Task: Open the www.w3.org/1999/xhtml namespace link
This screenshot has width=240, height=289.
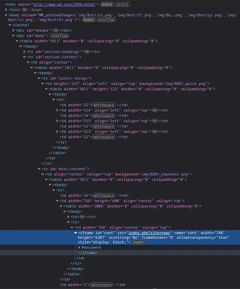Action: pyautogui.click(x=64, y=4)
